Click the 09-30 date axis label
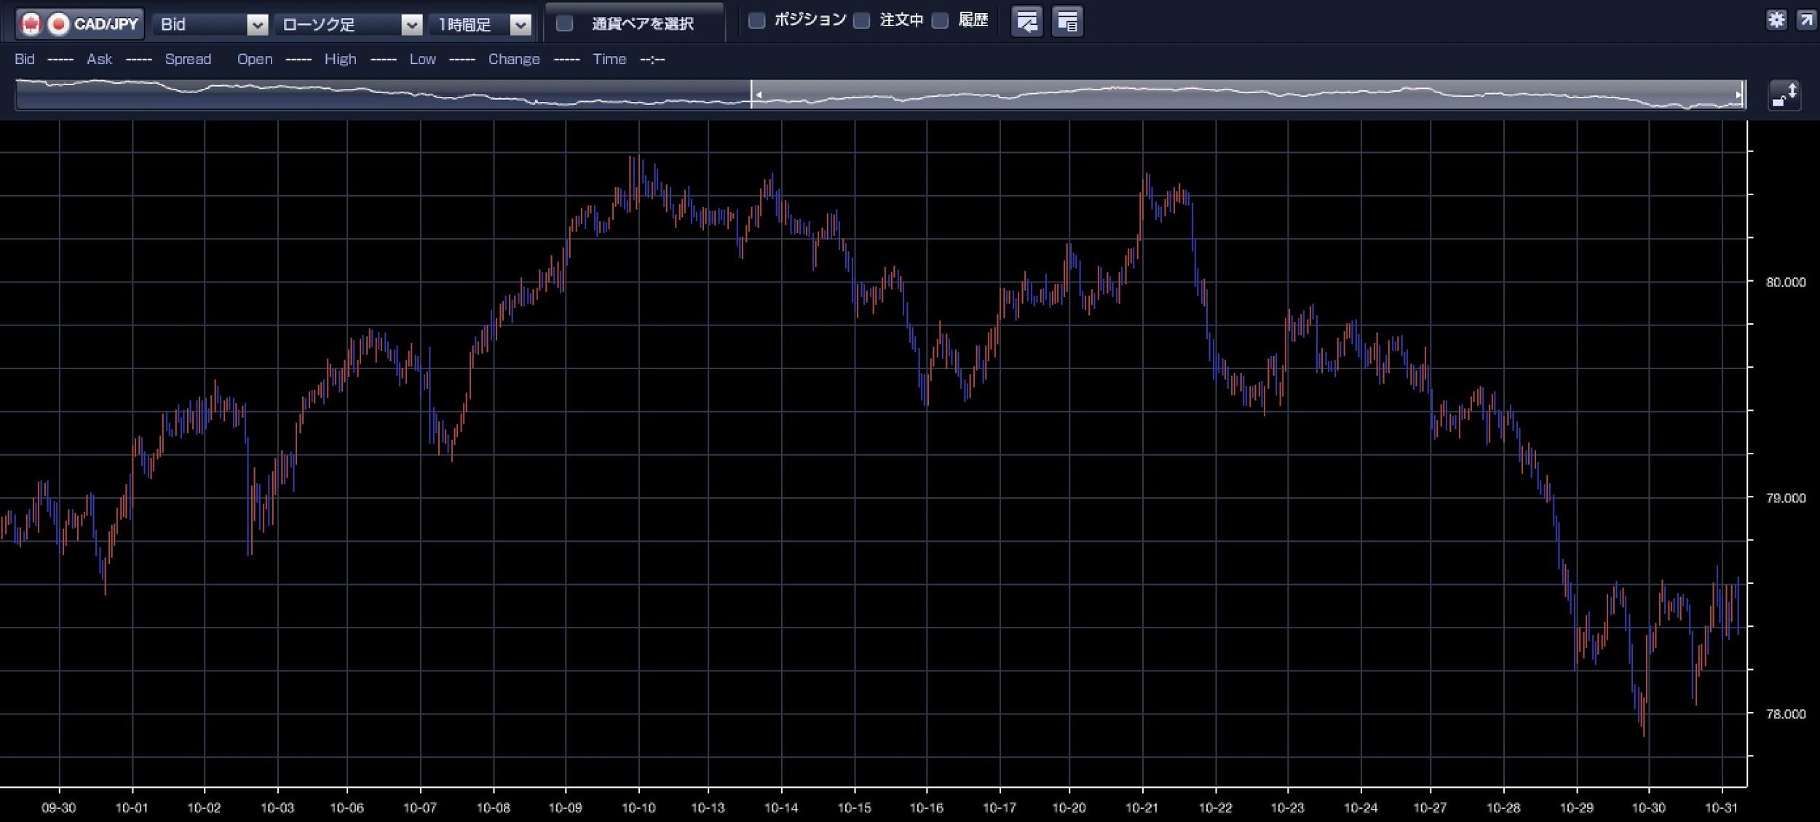Screen dimensions: 1820x822 click(58, 807)
